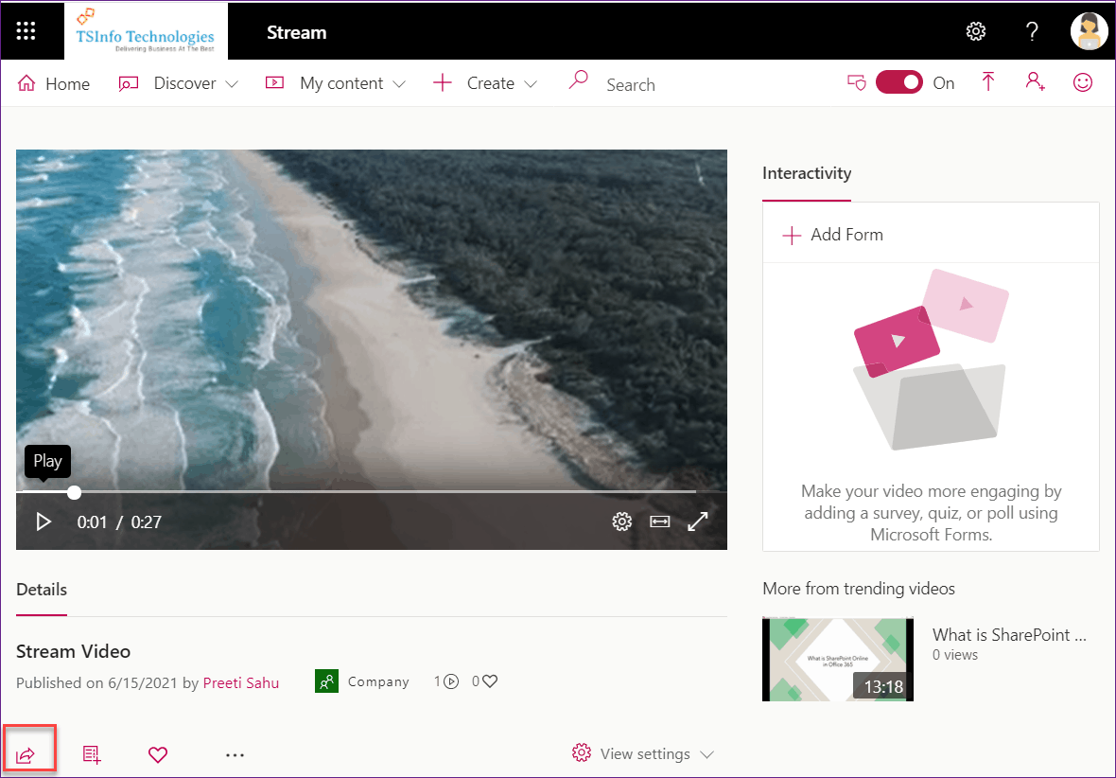Click the video progress scrubber handle
1116x778 pixels.
74,492
